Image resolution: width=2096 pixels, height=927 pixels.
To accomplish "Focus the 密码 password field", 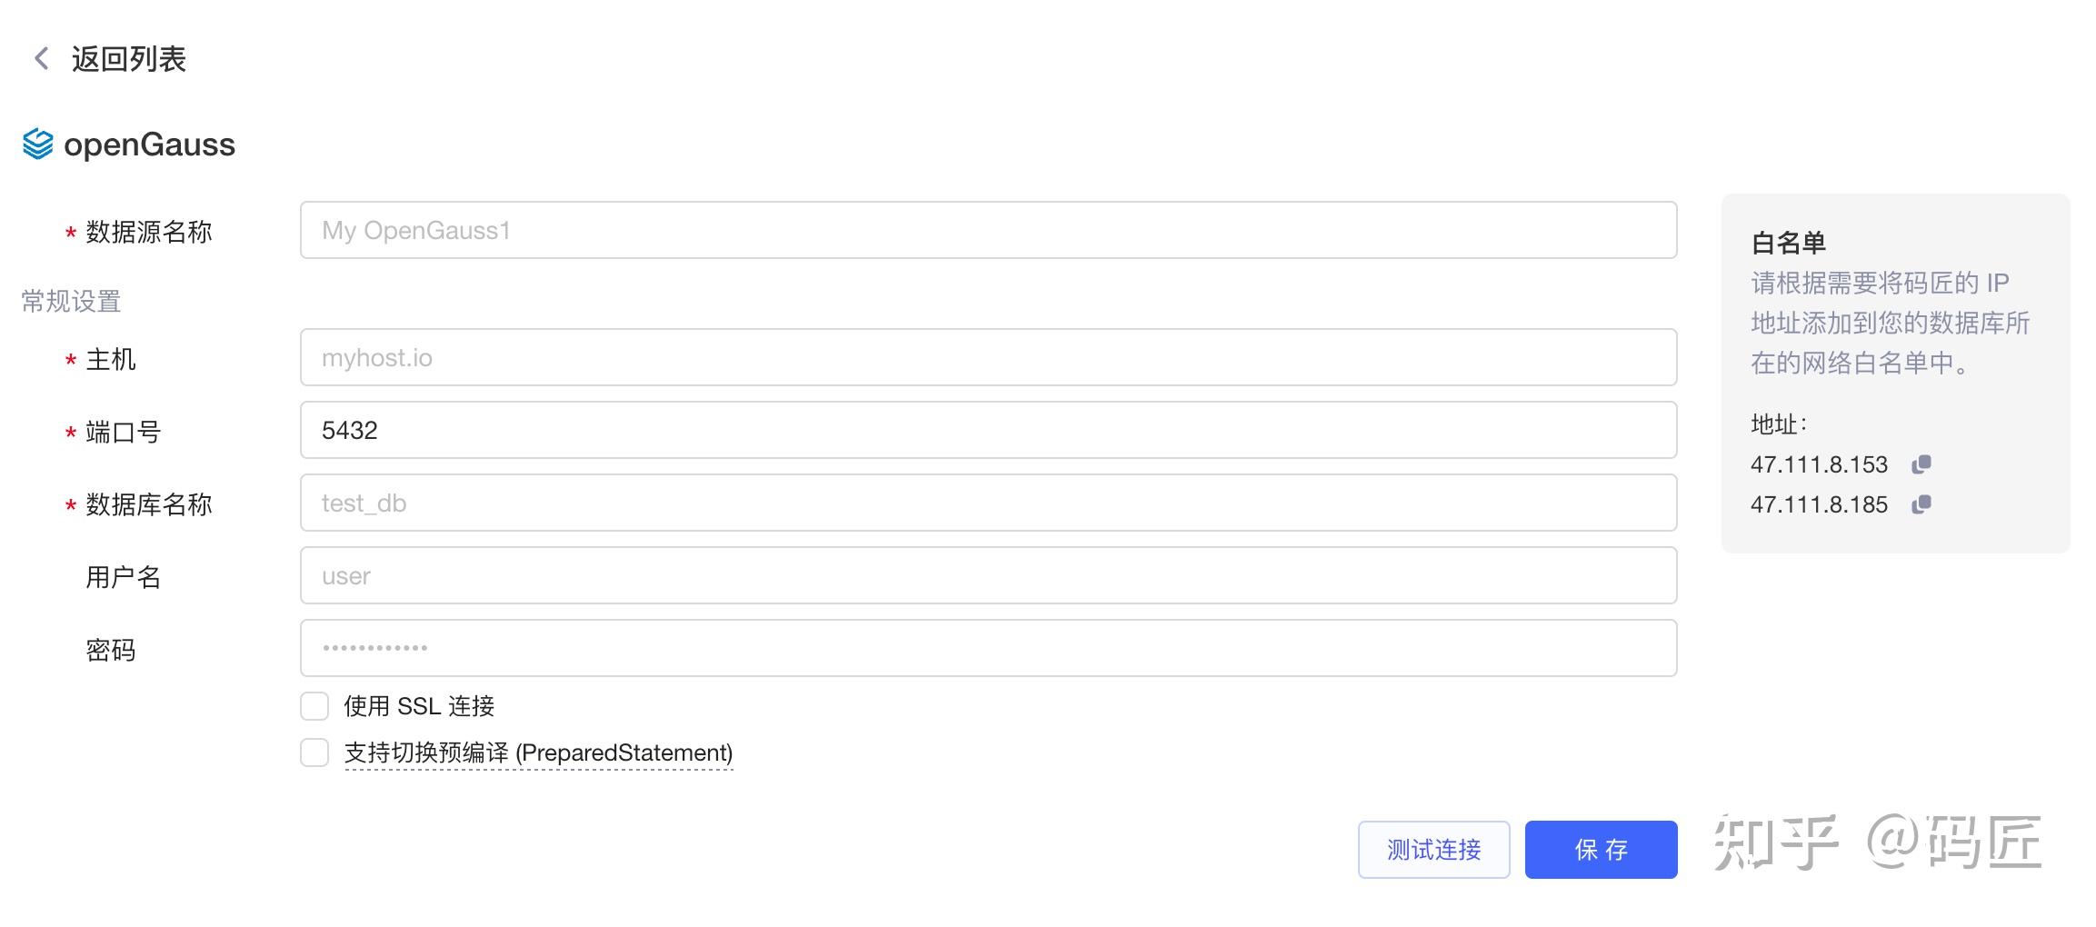I will click(x=988, y=648).
